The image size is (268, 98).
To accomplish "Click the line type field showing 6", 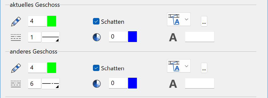I will [x=34, y=83].
